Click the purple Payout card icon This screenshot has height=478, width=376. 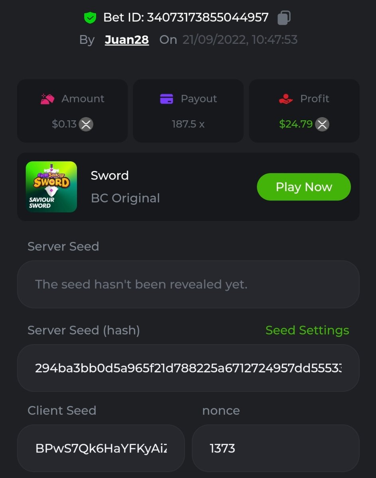pyautogui.click(x=166, y=99)
